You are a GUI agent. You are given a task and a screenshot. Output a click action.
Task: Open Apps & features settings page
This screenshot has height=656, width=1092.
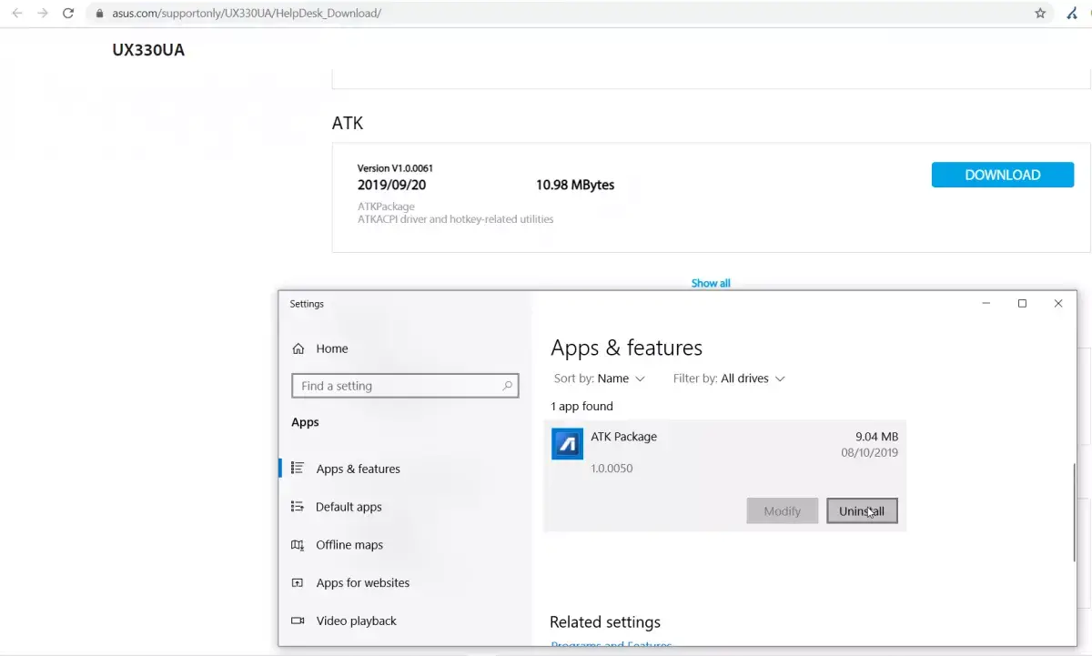pos(358,469)
